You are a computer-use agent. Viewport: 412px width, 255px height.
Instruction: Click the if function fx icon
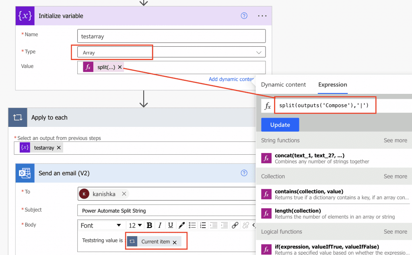(266, 249)
